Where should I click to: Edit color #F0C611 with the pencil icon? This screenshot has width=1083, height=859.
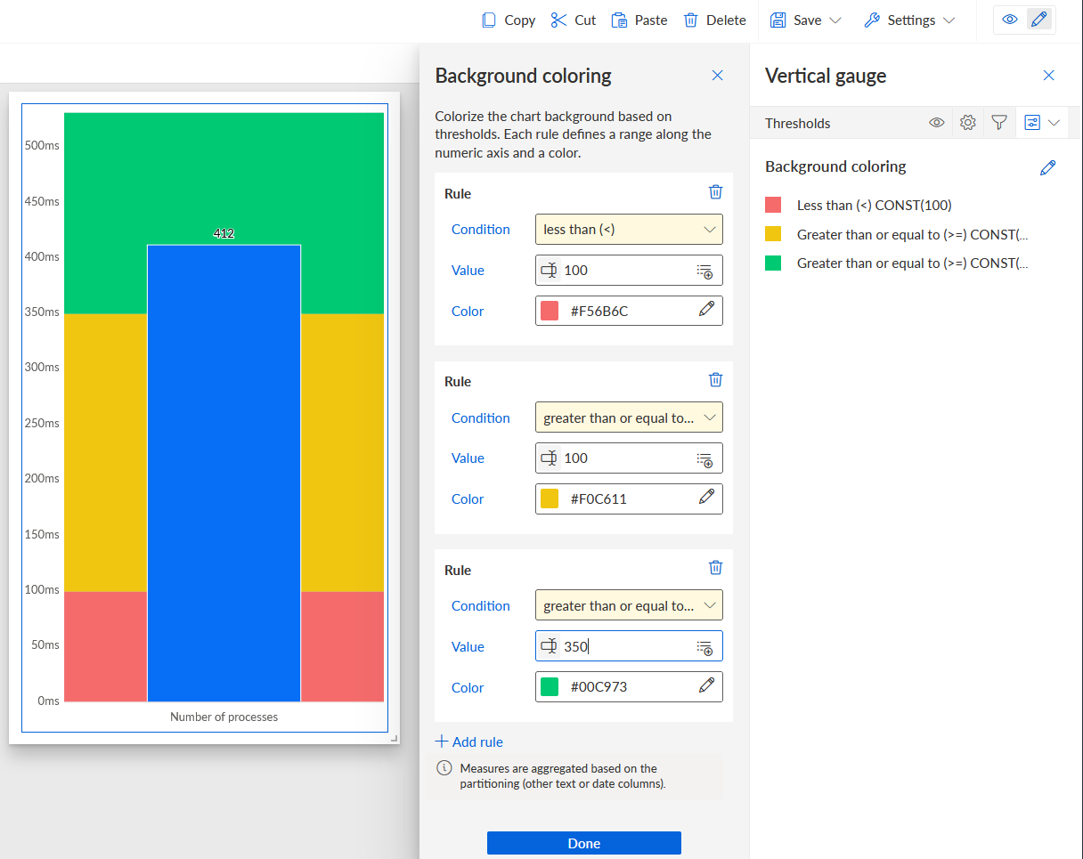pos(706,498)
